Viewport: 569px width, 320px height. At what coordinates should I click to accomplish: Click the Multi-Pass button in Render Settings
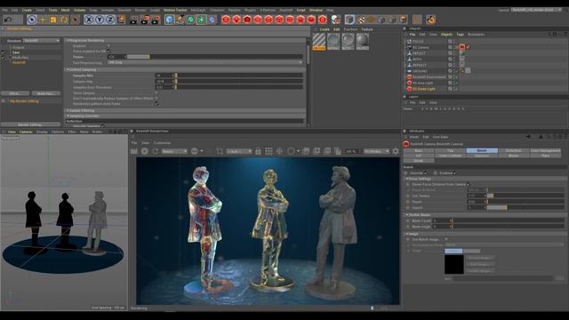coord(45,93)
